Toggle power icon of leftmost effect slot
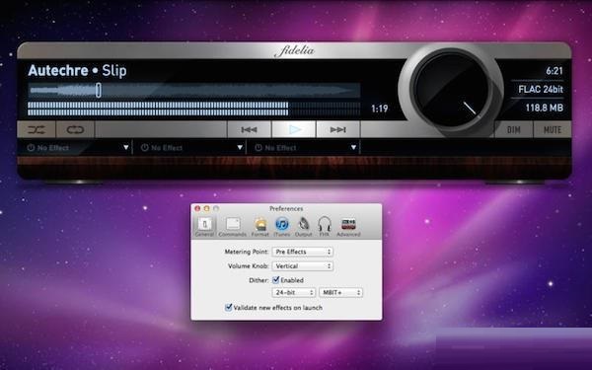 click(x=31, y=148)
